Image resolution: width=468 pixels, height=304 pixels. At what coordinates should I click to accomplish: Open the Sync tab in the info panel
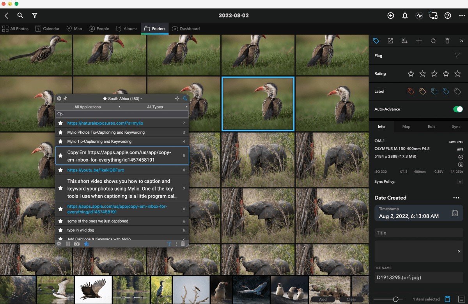click(x=456, y=127)
